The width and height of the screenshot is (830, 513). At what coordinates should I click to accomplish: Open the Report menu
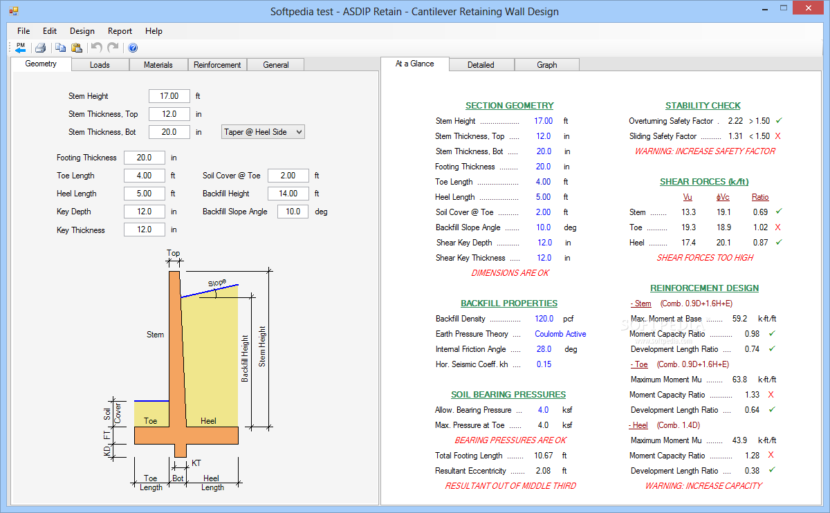coord(120,31)
